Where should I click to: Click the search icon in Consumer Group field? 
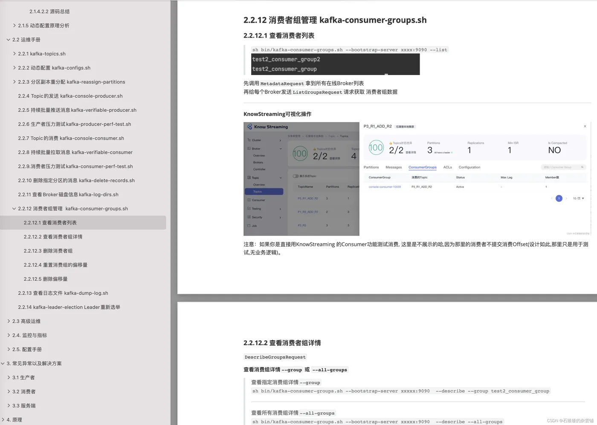tap(582, 167)
